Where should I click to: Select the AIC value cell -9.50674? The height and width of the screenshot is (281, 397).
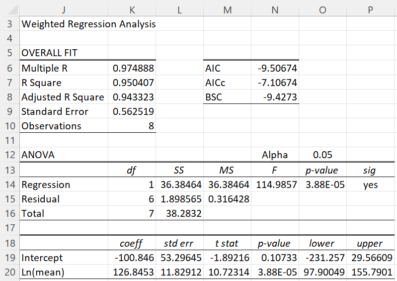coord(275,68)
